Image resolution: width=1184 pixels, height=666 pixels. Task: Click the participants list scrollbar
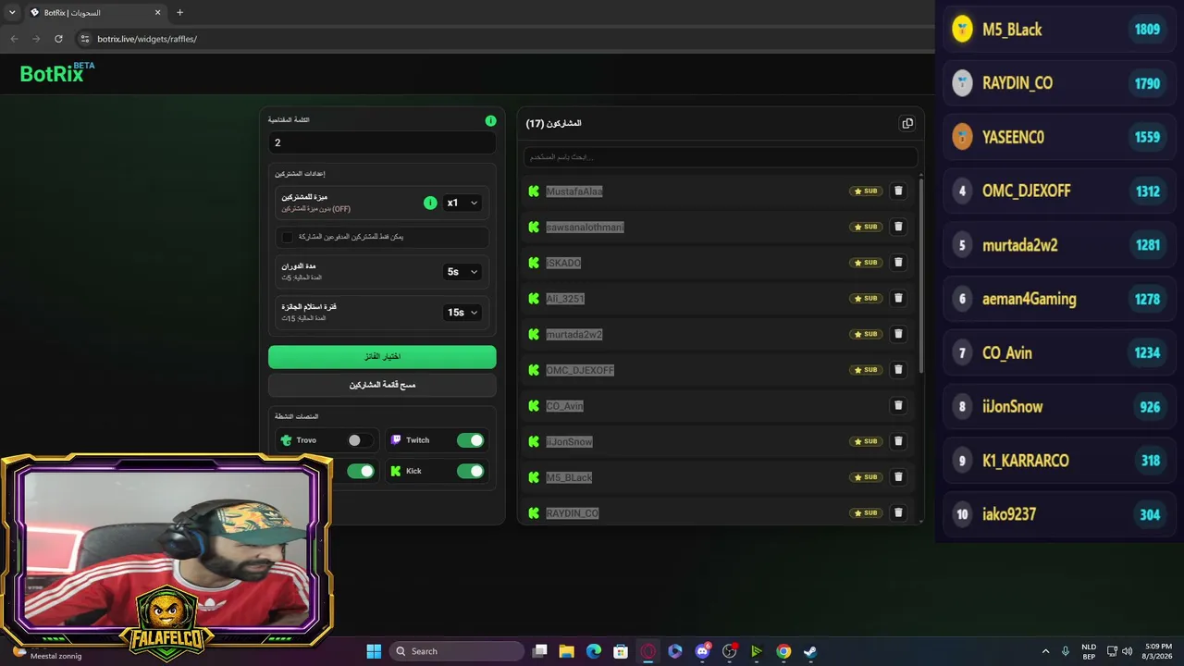click(921, 275)
